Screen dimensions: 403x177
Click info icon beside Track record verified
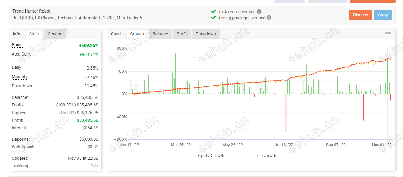tap(259, 11)
